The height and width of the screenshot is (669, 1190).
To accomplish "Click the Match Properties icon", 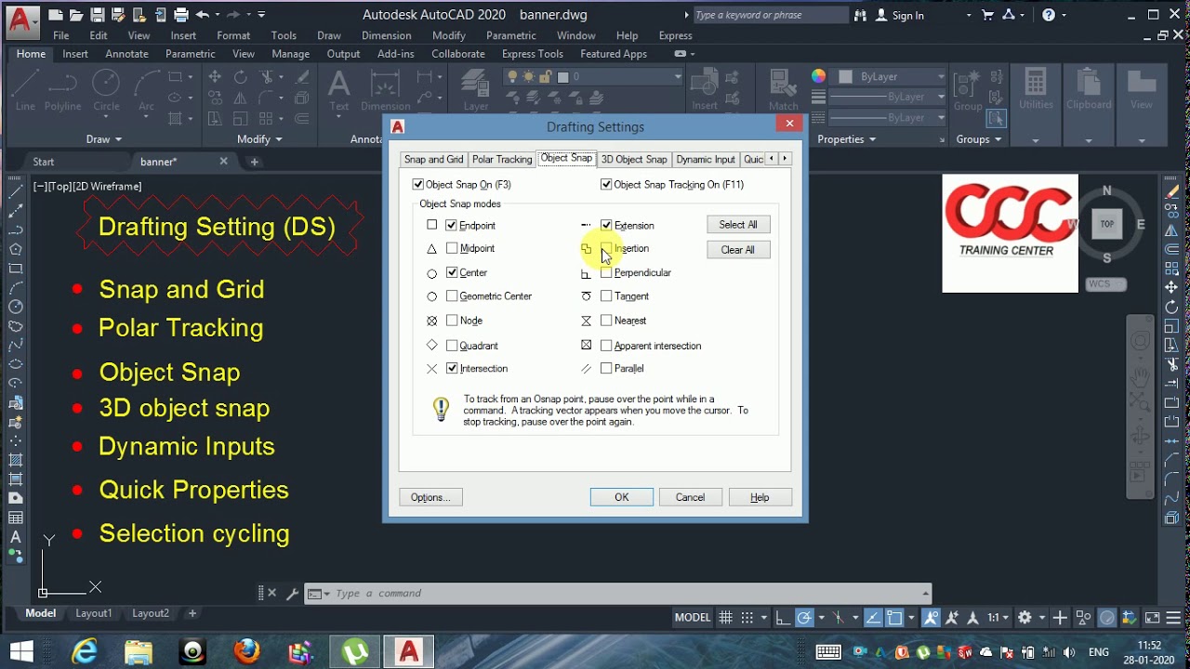I will pos(783,90).
